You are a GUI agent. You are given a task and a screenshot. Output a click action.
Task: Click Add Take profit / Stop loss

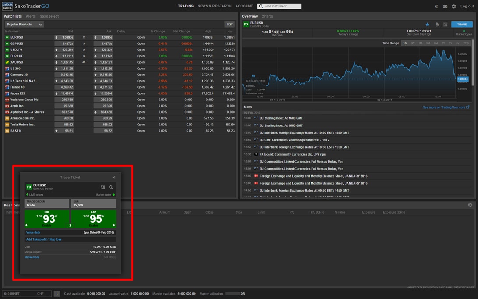point(44,239)
